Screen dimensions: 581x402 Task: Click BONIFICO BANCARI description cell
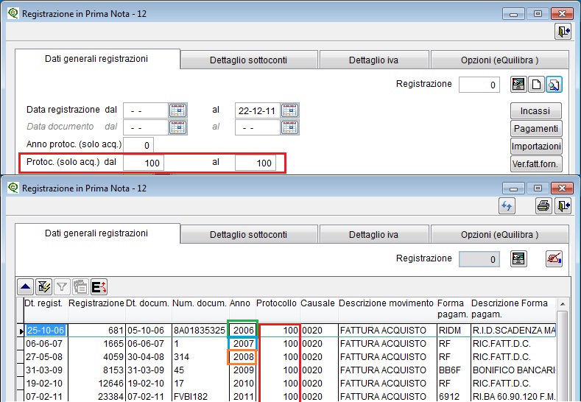(x=513, y=370)
